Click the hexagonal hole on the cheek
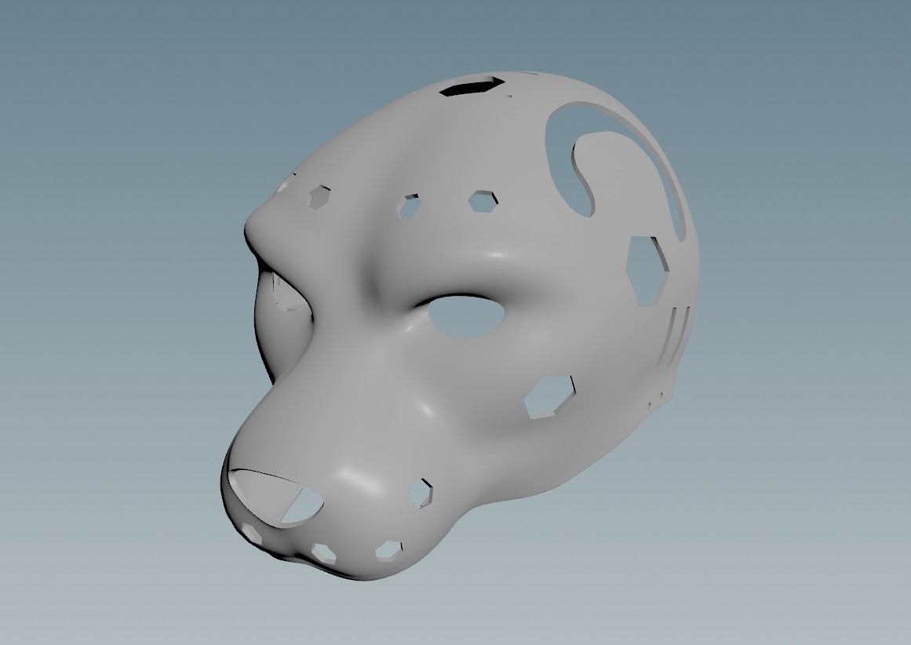Screen dimensions: 911x645 (x=549, y=397)
